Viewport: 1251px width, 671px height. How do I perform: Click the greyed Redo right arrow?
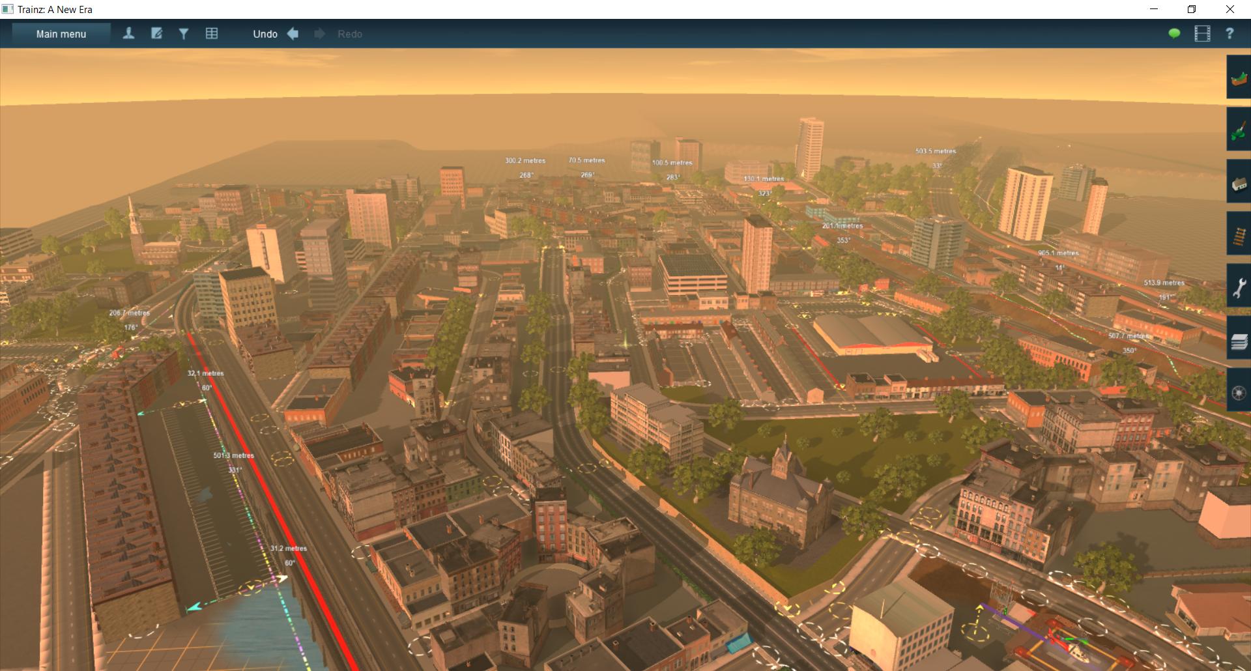pyautogui.click(x=319, y=34)
